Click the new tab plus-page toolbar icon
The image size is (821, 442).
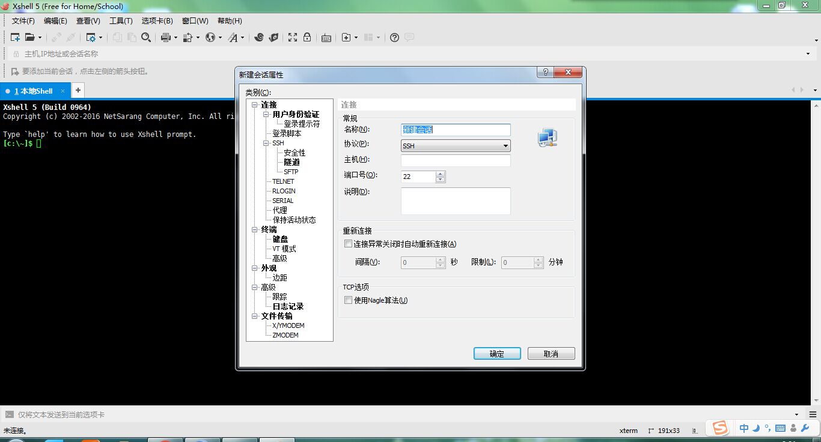coord(346,37)
